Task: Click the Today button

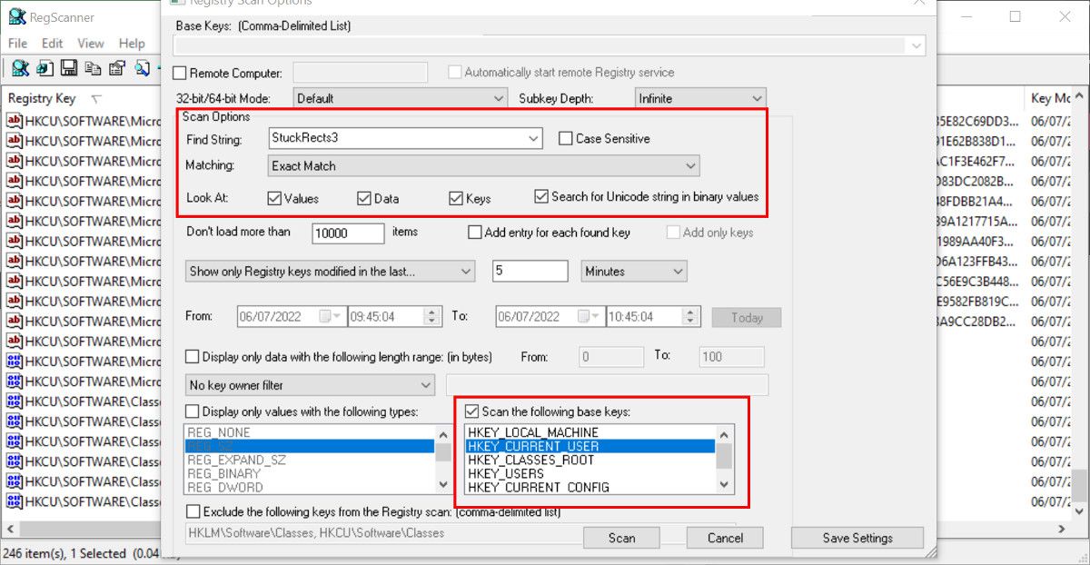Action: 746,318
